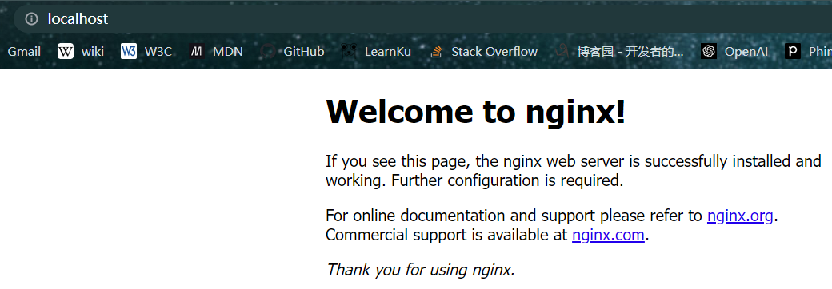Open the LearnKu bookmark label
This screenshot has height=289, width=832.
pos(387,51)
